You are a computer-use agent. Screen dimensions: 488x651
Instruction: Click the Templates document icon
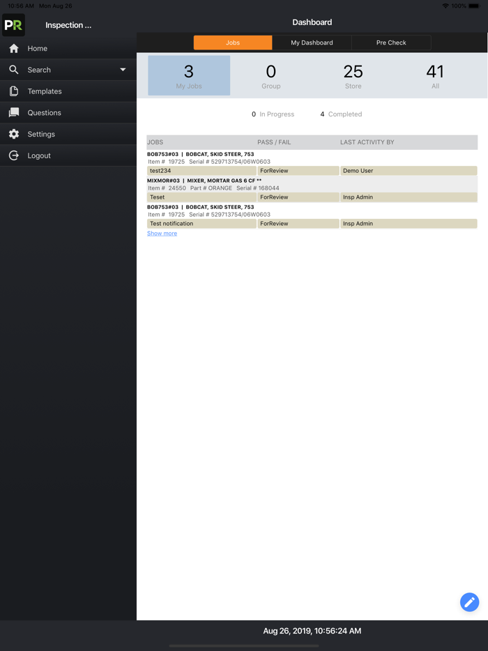[x=14, y=91]
